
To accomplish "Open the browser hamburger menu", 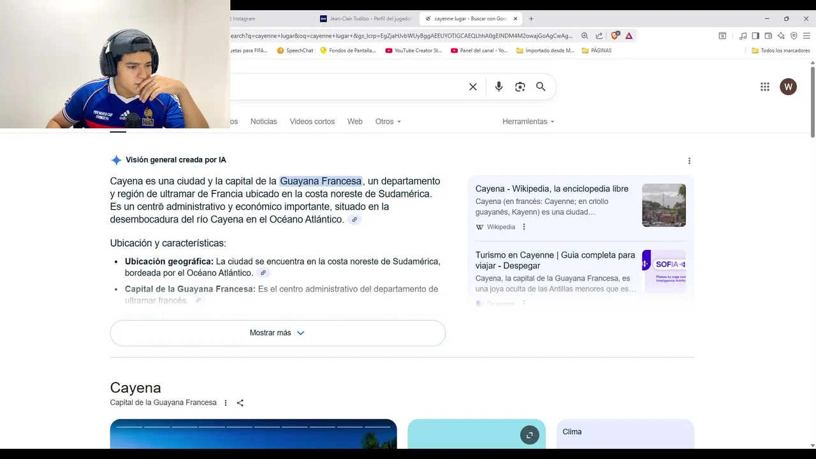I will pos(806,36).
